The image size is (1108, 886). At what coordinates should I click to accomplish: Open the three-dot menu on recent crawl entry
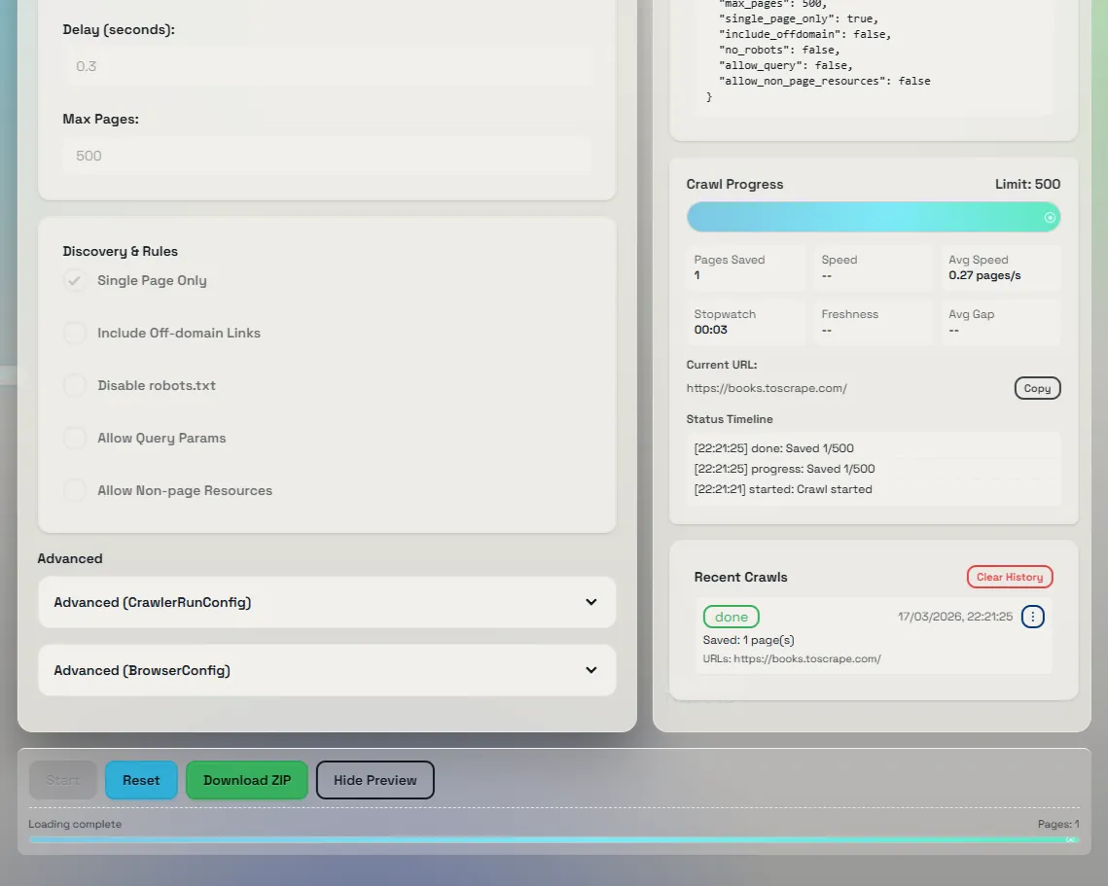coord(1032,617)
